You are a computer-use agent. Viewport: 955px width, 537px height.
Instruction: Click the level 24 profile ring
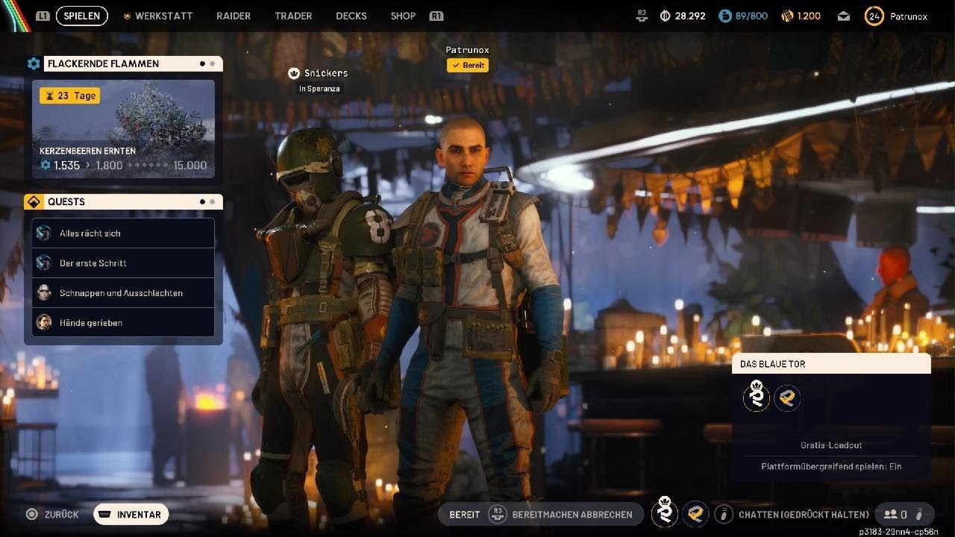[874, 16]
